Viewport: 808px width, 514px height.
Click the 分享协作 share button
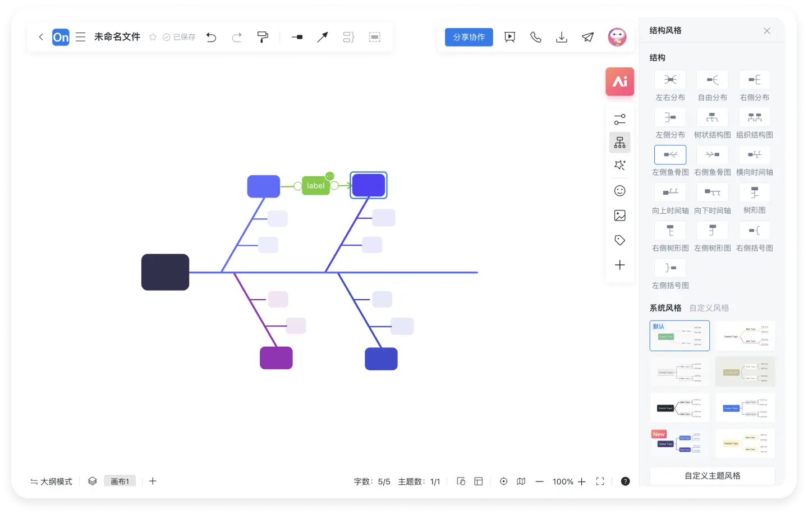(469, 38)
